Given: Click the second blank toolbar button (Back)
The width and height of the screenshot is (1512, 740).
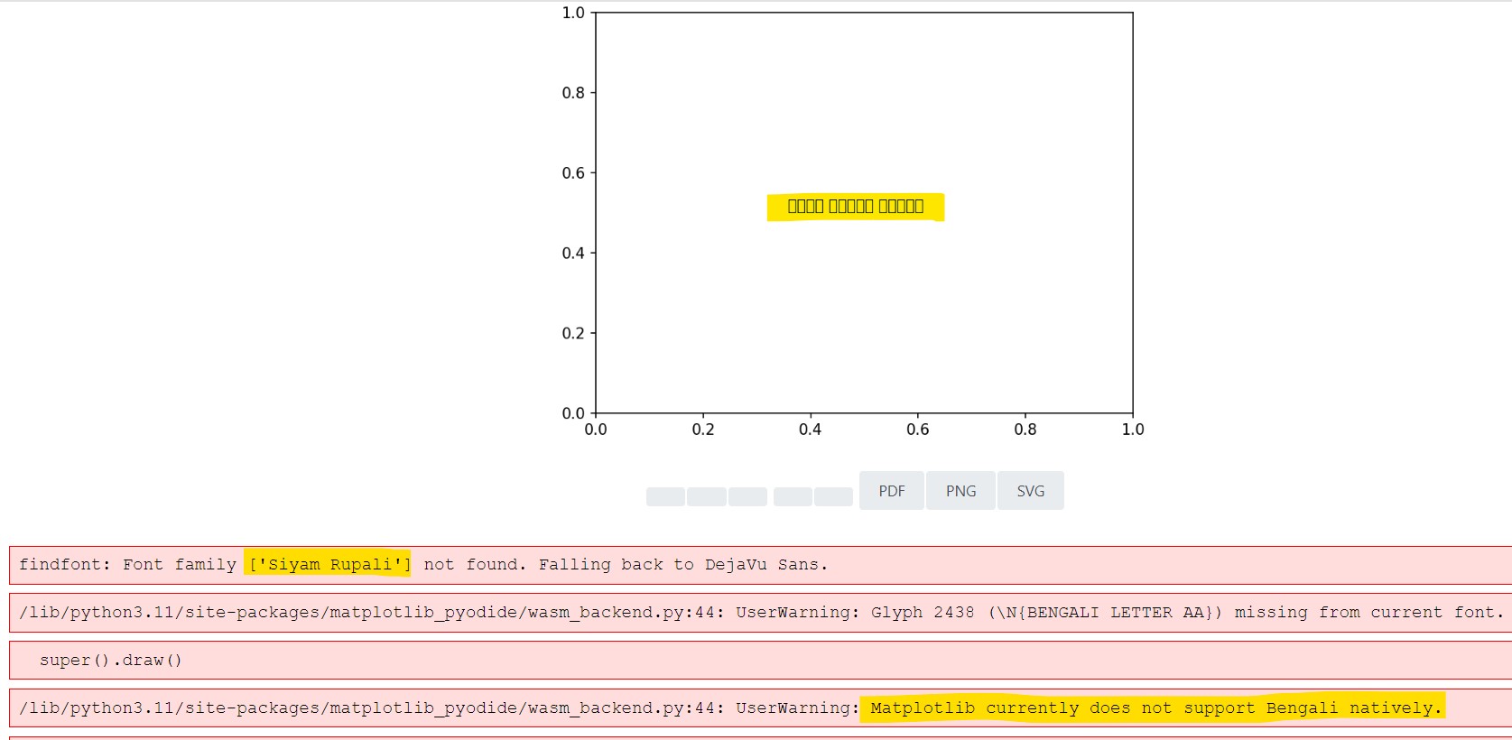Looking at the screenshot, I should pos(706,496).
